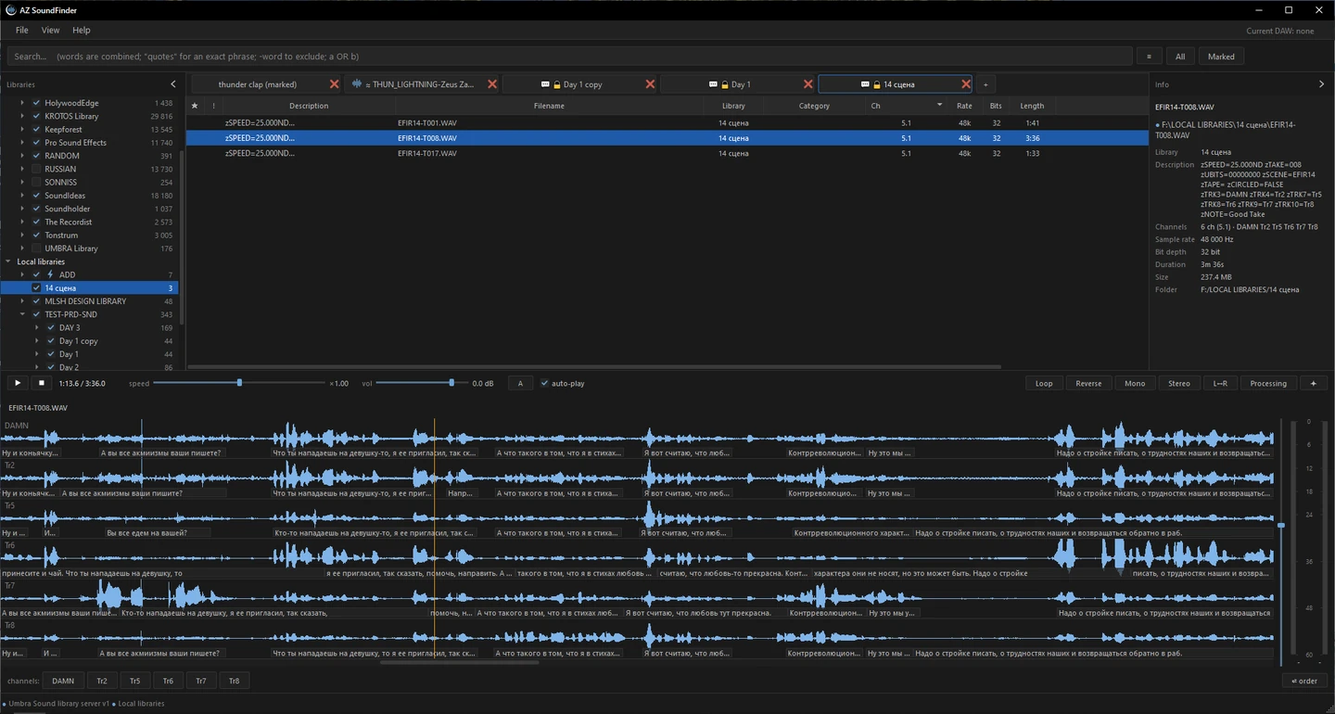Click the A button near volume
This screenshot has width=1335, height=714.
tap(520, 383)
